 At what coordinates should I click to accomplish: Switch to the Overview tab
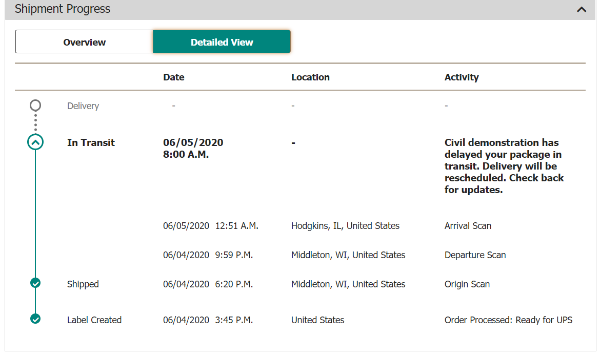click(84, 42)
